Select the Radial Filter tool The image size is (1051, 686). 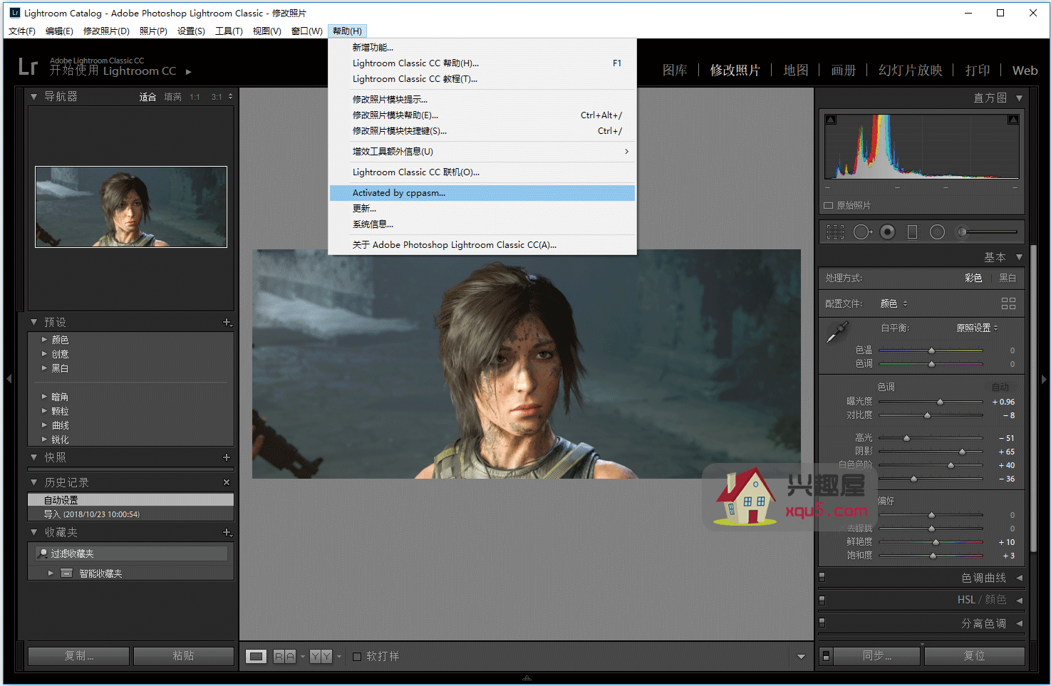tap(938, 232)
